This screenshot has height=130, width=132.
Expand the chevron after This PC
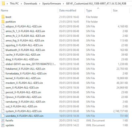tap(21, 4)
